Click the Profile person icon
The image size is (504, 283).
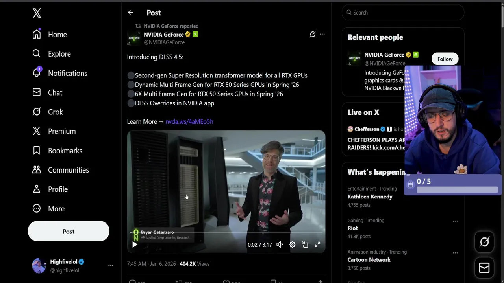(37, 189)
